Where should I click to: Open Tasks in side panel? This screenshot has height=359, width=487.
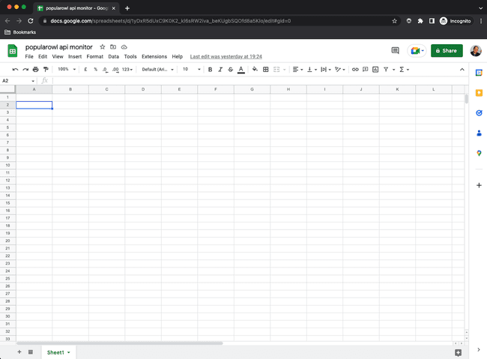[479, 113]
